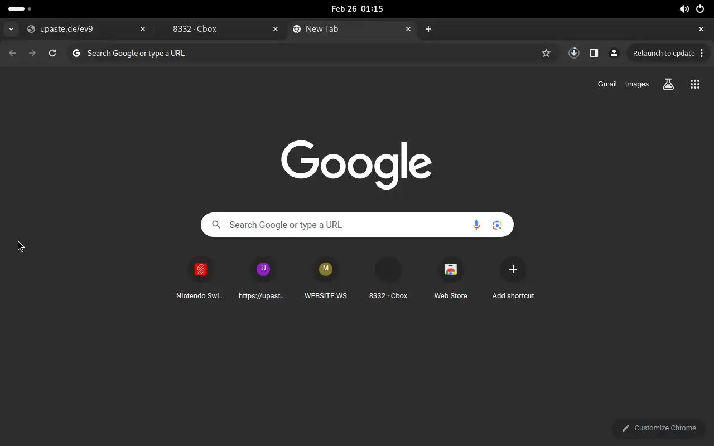Screen dimensions: 714x446
Task: Click the Google logo
Action: pyautogui.click(x=356, y=164)
